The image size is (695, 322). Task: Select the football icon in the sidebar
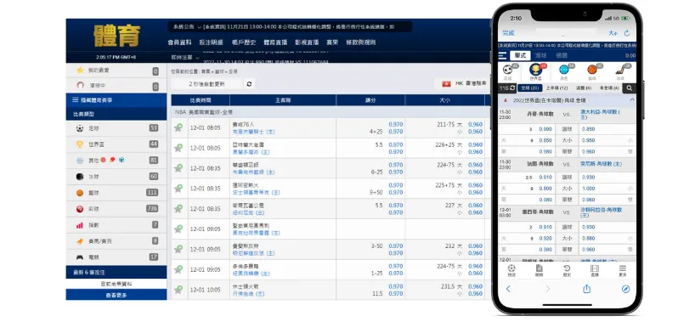pyautogui.click(x=80, y=128)
